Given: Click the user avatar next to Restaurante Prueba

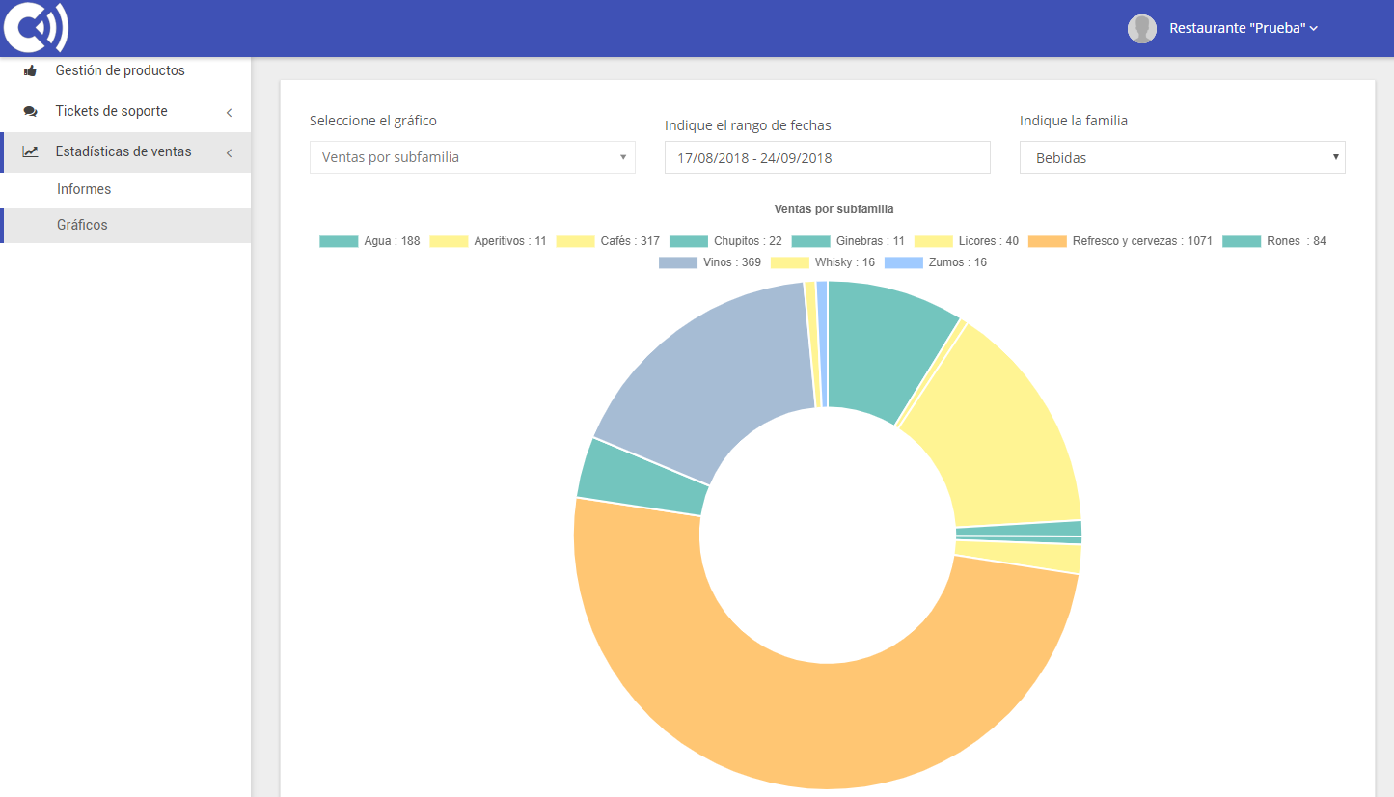Looking at the screenshot, I should tap(1141, 28).
